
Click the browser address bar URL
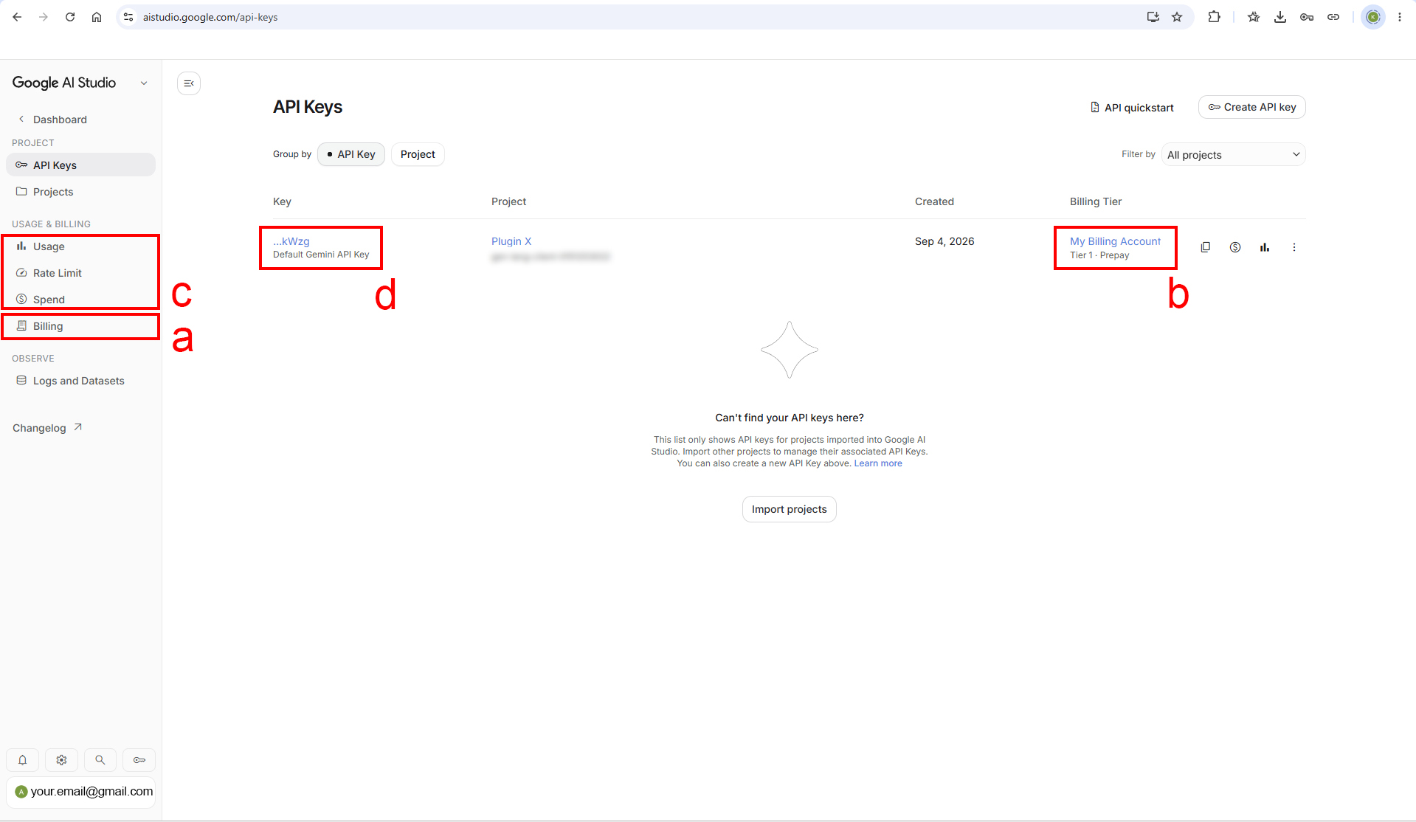[x=210, y=17]
